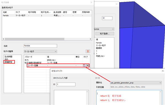Click the 粒子情報の詳細設定 parameter row
Screen dimensions: 165x105
coord(57,63)
